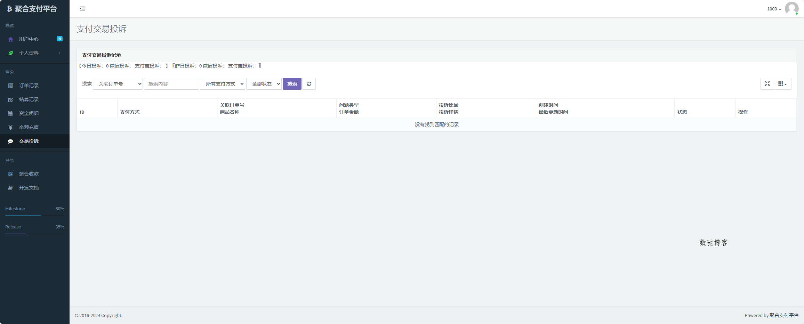804x324 pixels.
Task: Open the 关联订单号 search field dropdown
Action: click(118, 84)
